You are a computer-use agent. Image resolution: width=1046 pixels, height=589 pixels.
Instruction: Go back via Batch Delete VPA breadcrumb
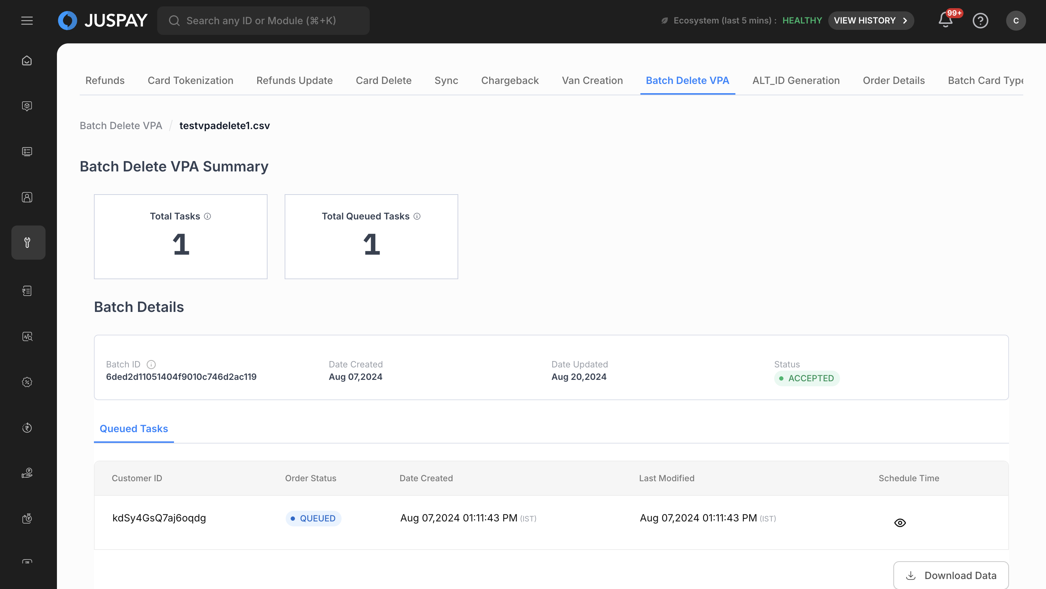(121, 126)
